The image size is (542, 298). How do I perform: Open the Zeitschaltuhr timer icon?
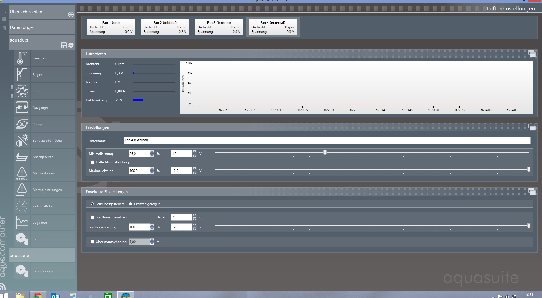(x=22, y=206)
